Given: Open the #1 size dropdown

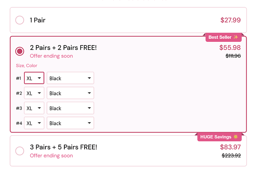Looking at the screenshot, I should [34, 78].
